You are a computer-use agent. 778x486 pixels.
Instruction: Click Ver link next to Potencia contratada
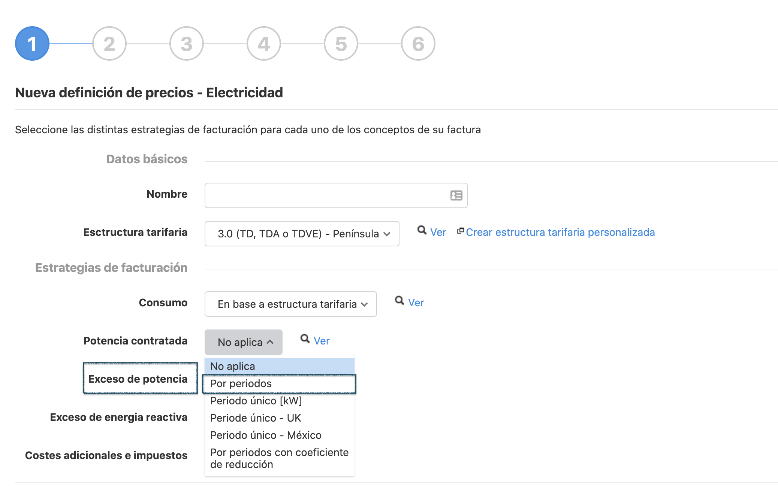tap(322, 341)
